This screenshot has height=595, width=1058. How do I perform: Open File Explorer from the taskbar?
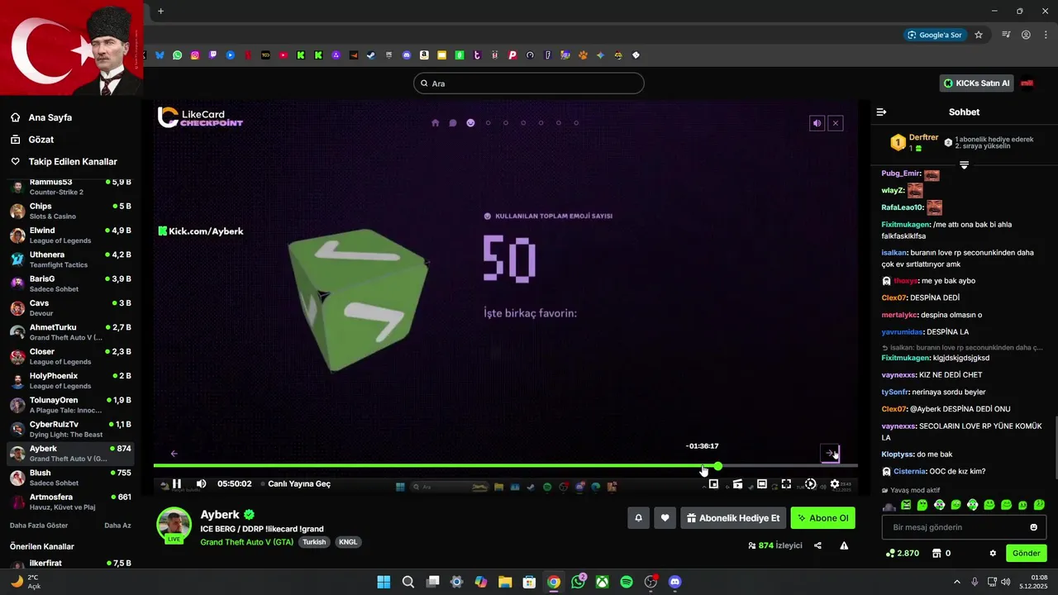(x=505, y=582)
